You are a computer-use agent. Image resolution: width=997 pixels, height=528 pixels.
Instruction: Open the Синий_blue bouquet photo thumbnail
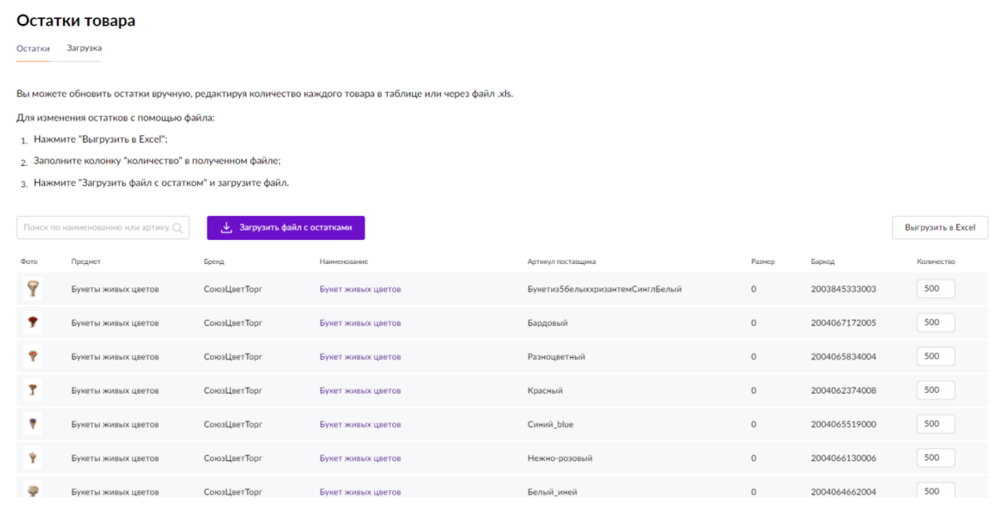[x=32, y=424]
